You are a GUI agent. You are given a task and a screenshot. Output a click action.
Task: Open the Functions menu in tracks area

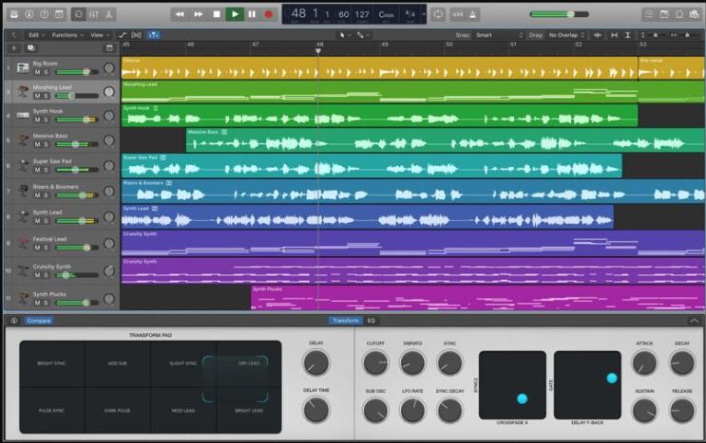[x=67, y=35]
